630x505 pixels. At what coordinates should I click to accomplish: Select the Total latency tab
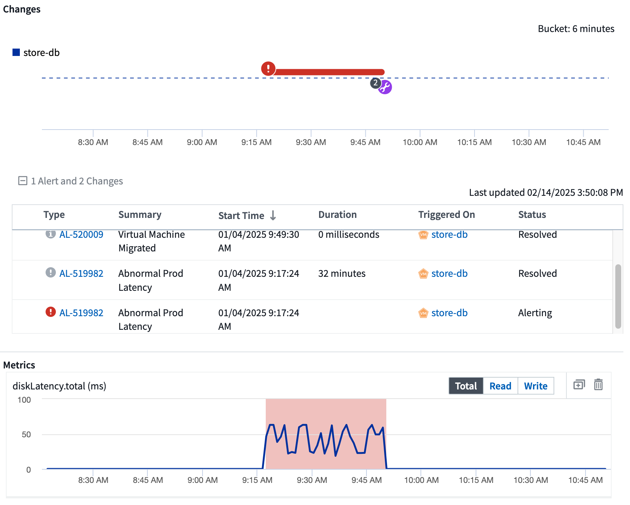pos(466,386)
